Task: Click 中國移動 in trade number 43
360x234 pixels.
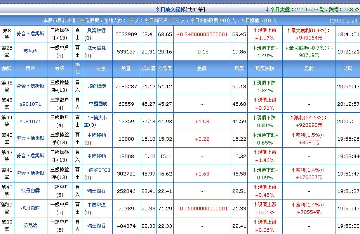Action: [96, 135]
